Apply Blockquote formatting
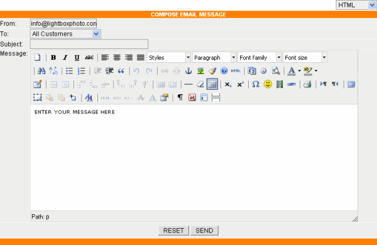Image resolution: width=377 pixels, height=245 pixels. pos(121,71)
